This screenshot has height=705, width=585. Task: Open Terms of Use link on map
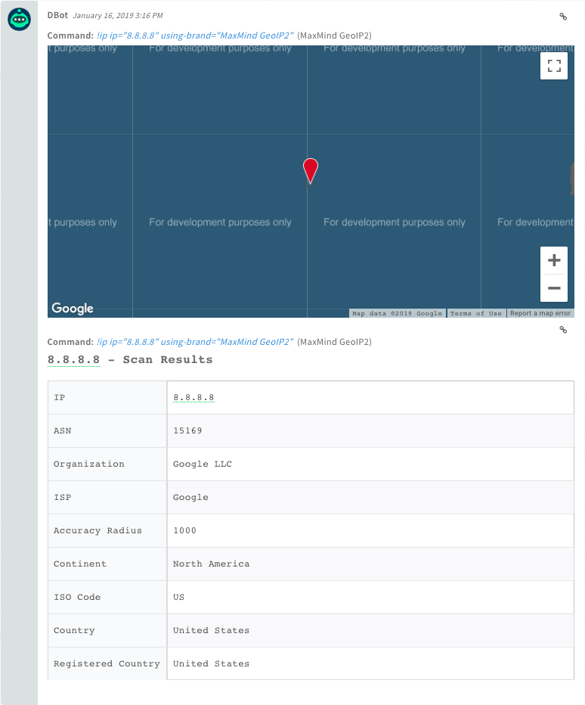pyautogui.click(x=476, y=313)
